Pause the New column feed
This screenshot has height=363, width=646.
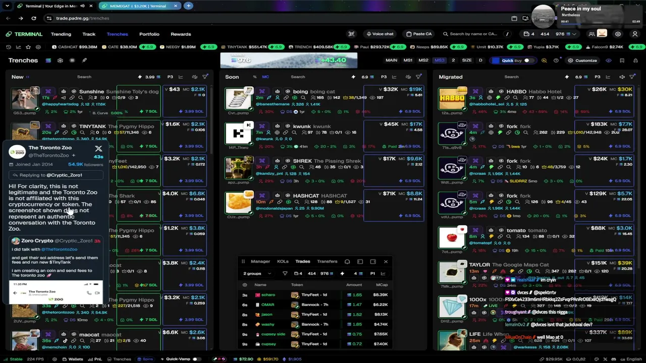[28, 77]
